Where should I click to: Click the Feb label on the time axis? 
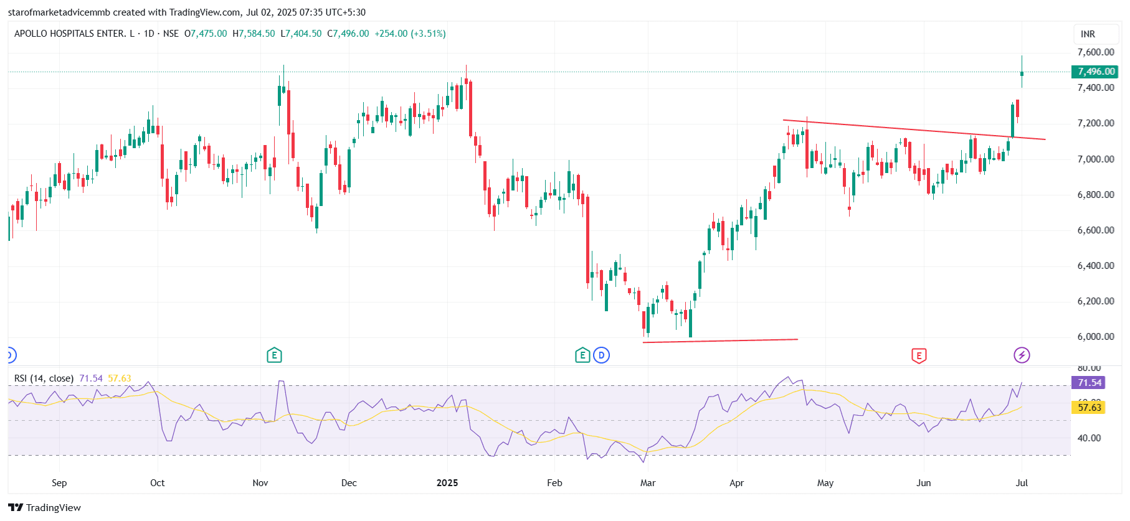coord(554,483)
